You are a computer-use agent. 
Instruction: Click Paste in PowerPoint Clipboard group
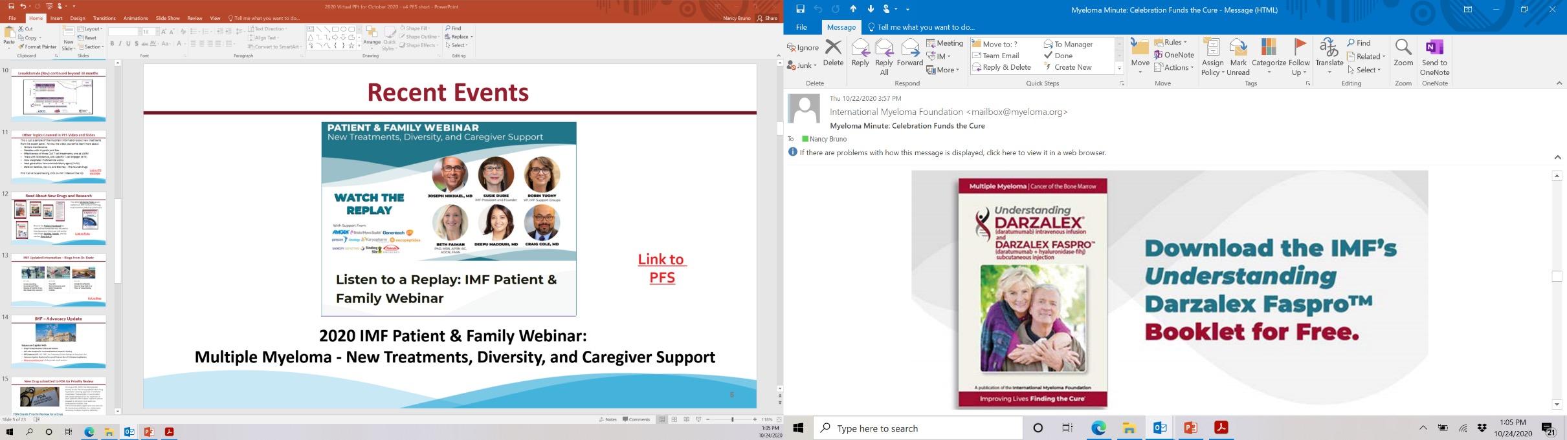tap(8, 37)
